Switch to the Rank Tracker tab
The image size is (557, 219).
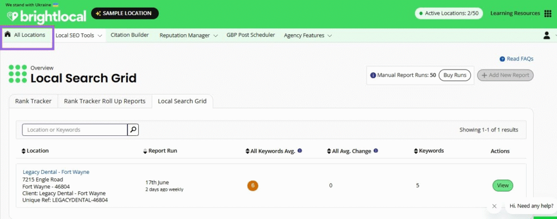(x=33, y=101)
